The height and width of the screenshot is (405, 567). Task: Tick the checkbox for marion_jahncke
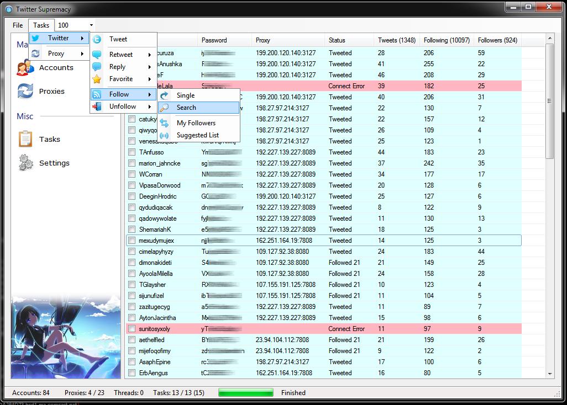[x=132, y=163]
